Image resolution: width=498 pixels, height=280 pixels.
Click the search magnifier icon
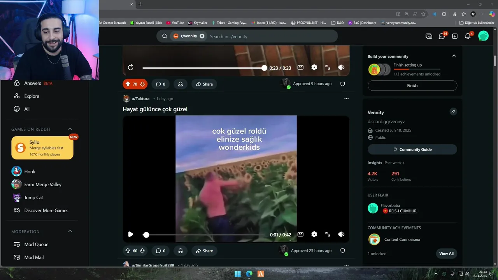point(165,36)
